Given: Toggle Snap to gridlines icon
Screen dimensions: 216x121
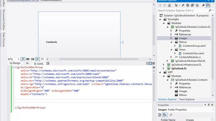Looking at the screenshot, I should (x=33, y=59).
